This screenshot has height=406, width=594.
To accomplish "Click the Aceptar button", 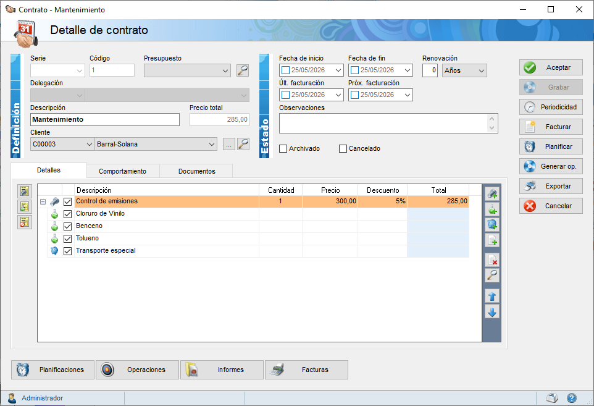I will tap(551, 67).
